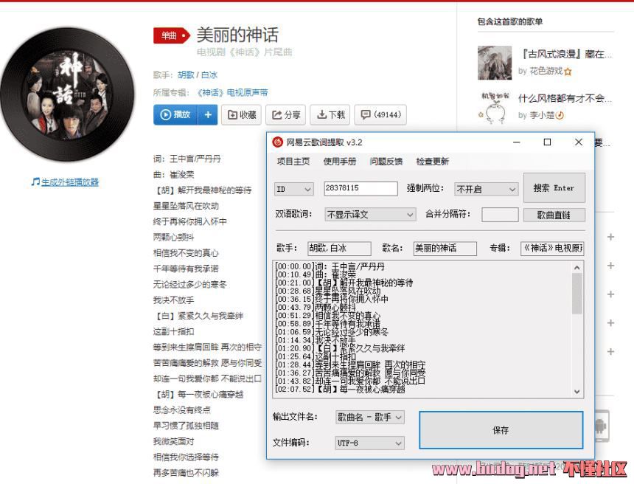The height and width of the screenshot is (484, 634).
Task: Click 生成外链播放器 link
Action: (69, 182)
